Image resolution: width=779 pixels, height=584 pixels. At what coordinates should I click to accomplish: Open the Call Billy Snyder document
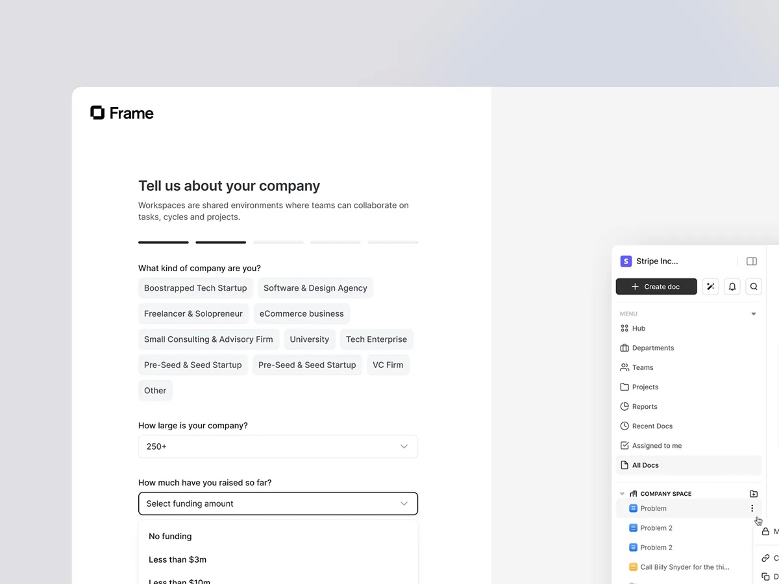(x=685, y=566)
